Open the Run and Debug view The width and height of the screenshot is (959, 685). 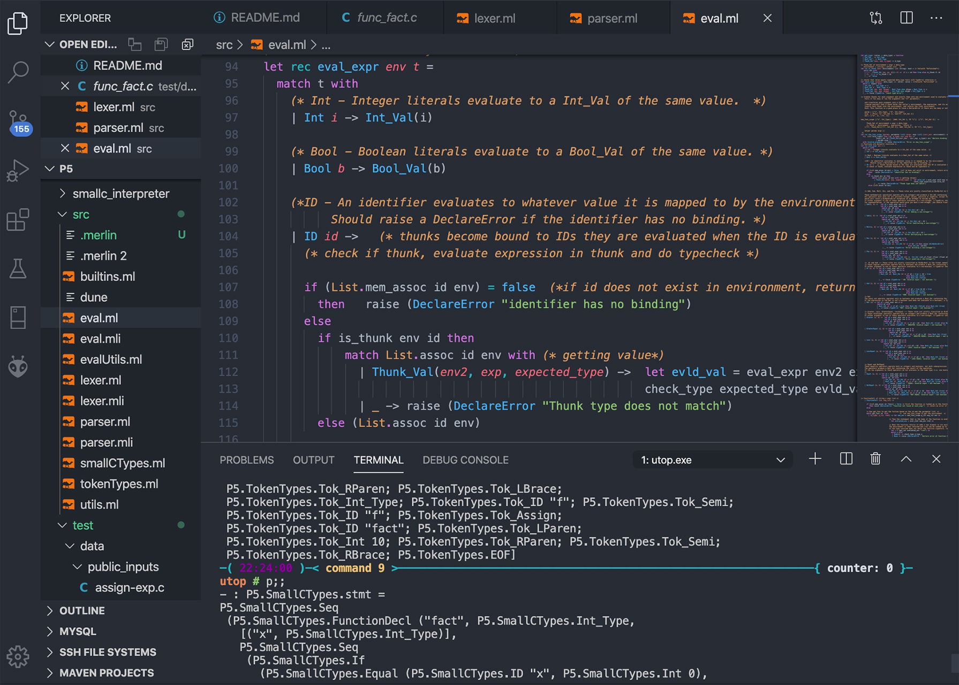click(18, 170)
